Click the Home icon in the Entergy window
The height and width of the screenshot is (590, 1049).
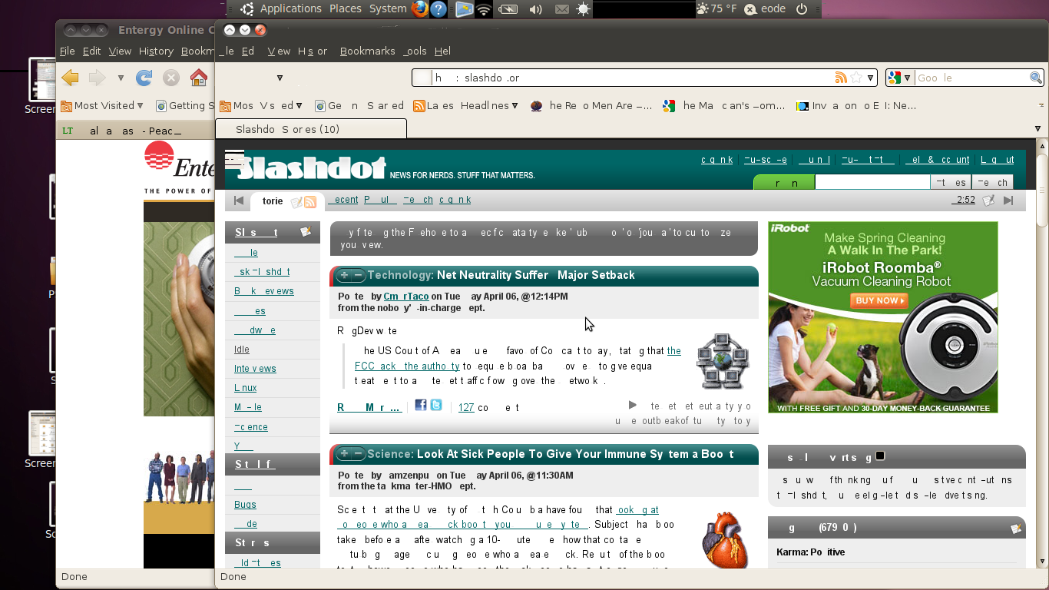coord(198,78)
